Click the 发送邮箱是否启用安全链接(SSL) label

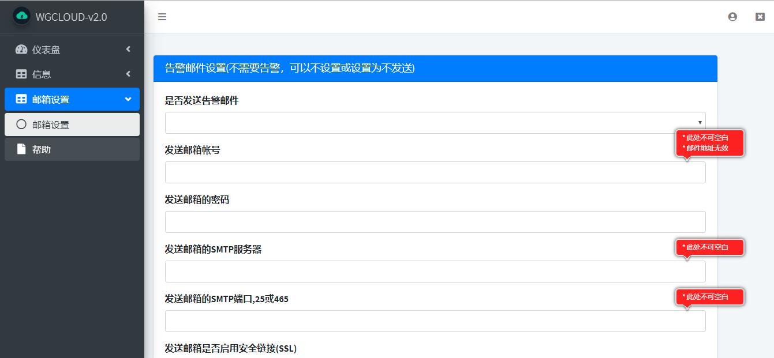click(231, 348)
